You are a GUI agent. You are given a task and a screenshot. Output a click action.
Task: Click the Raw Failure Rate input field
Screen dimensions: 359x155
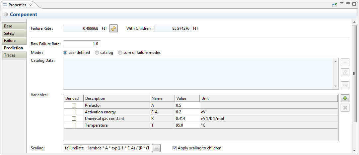(82, 44)
